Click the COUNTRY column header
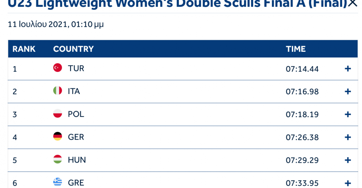Screen dimensions: 362x188 [x=73, y=49]
